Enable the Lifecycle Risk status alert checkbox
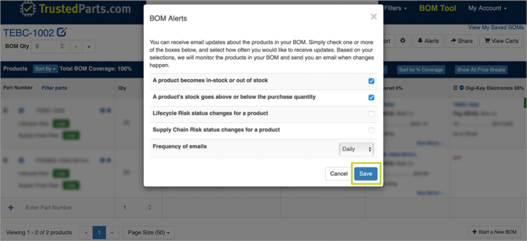This screenshot has width=527, height=241. 372,114
